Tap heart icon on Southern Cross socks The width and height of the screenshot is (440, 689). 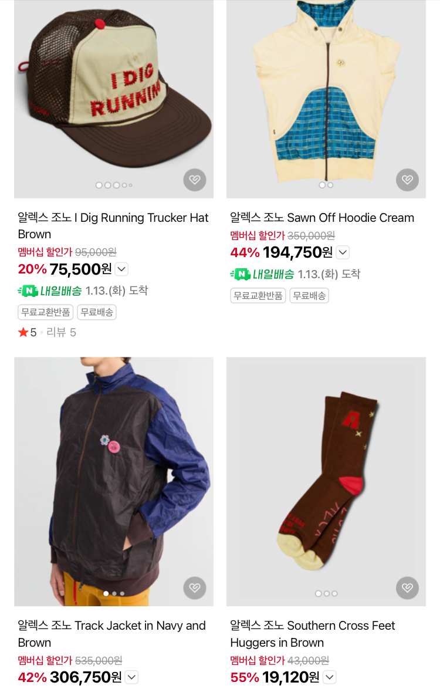[407, 587]
